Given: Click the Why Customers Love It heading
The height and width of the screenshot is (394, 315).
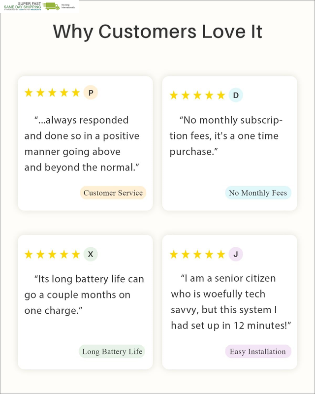Looking at the screenshot, I should point(157,32).
